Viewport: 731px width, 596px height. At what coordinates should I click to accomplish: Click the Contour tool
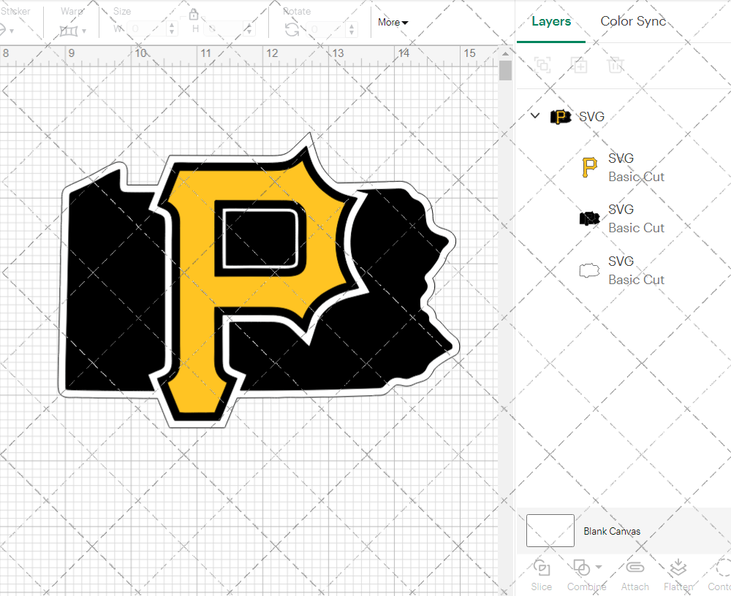[719, 576]
